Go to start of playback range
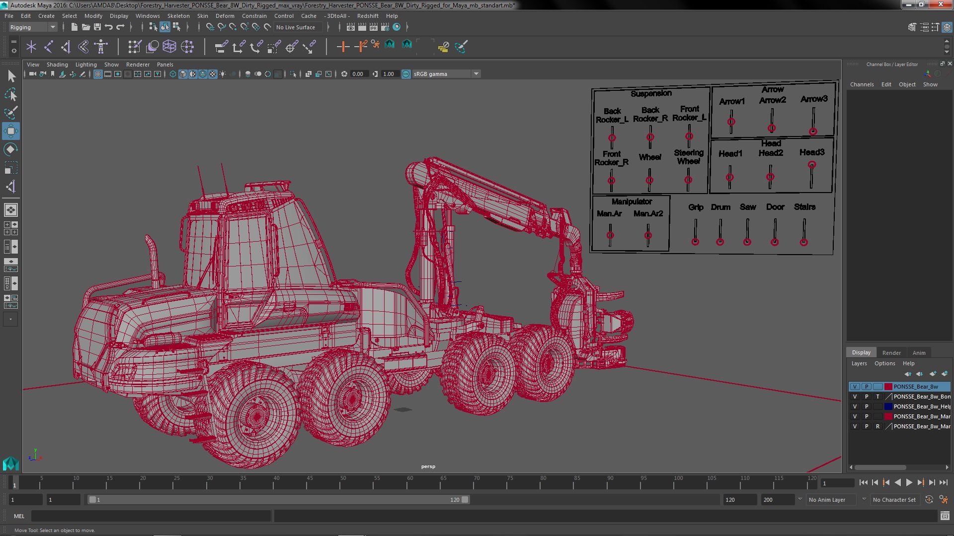 863,482
